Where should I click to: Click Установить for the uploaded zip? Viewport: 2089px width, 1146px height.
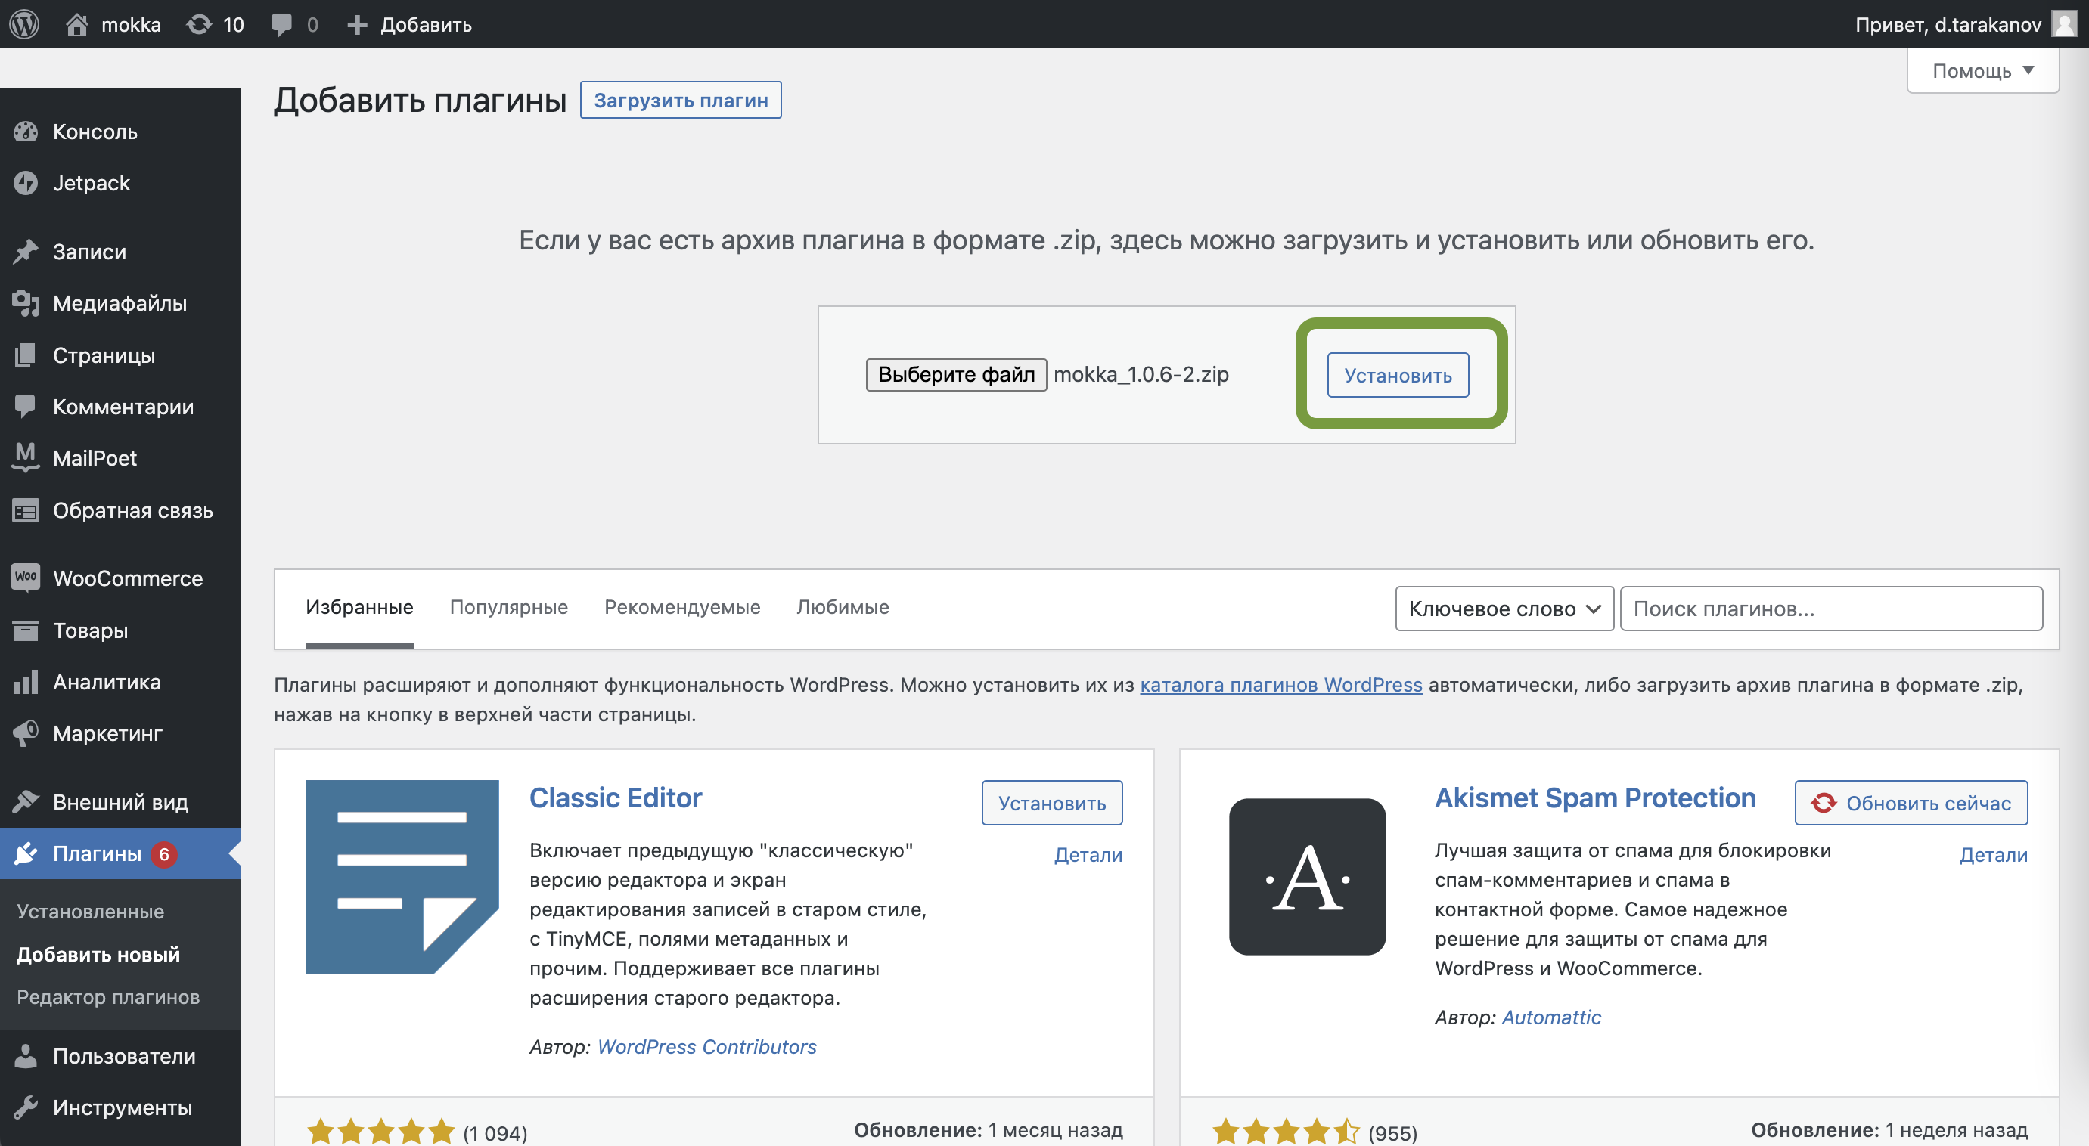[x=1397, y=375]
